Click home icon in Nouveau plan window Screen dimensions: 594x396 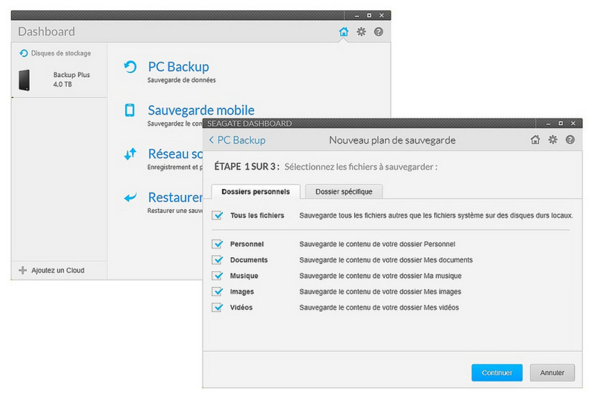click(x=535, y=140)
